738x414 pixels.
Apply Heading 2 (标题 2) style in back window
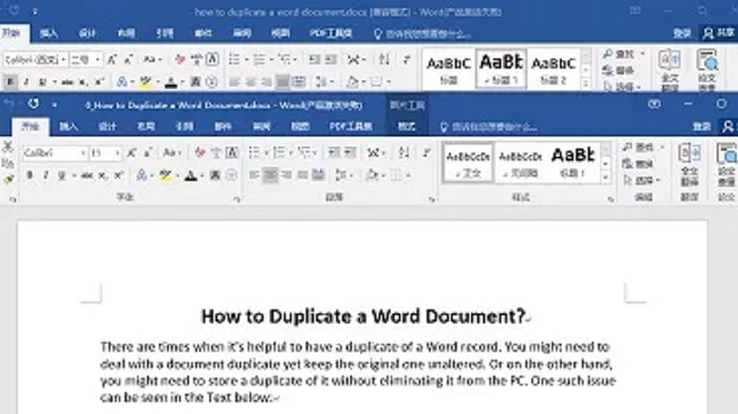click(554, 69)
